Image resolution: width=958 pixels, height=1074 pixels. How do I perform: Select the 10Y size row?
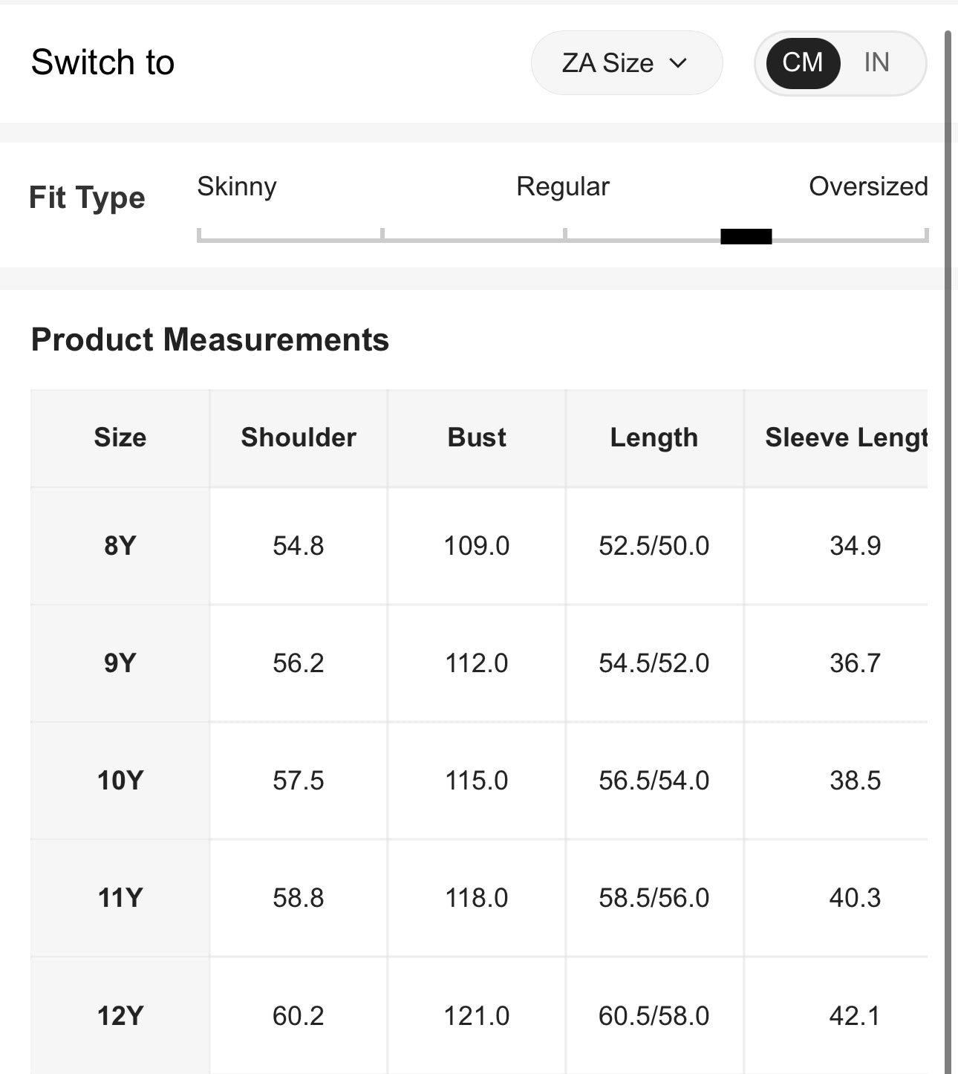(x=120, y=781)
